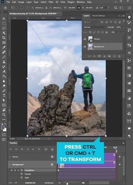The image size is (133, 185).
Task: Toggle the Transform keyframe stopwatch
Action: (22, 170)
